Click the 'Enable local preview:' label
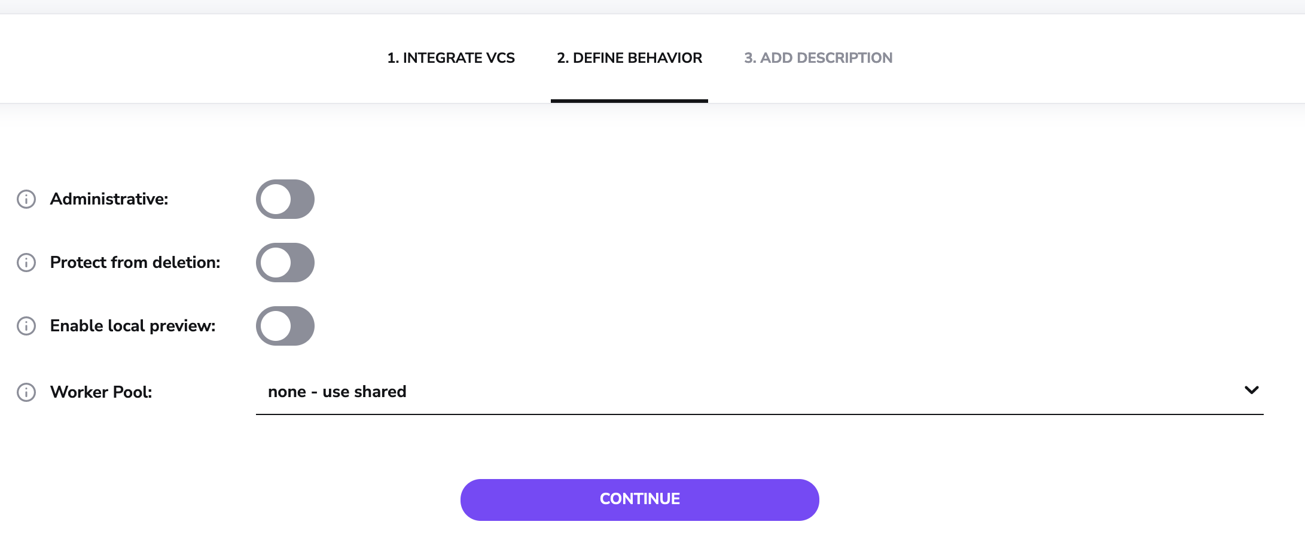 pos(133,326)
